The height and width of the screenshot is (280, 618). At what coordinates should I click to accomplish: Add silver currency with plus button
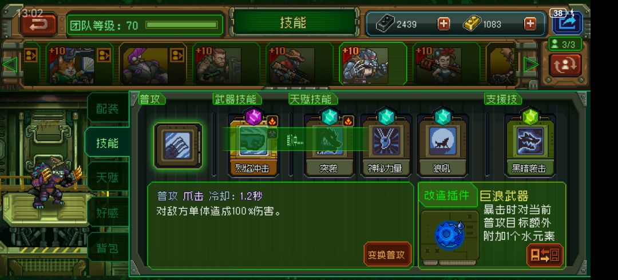point(444,24)
